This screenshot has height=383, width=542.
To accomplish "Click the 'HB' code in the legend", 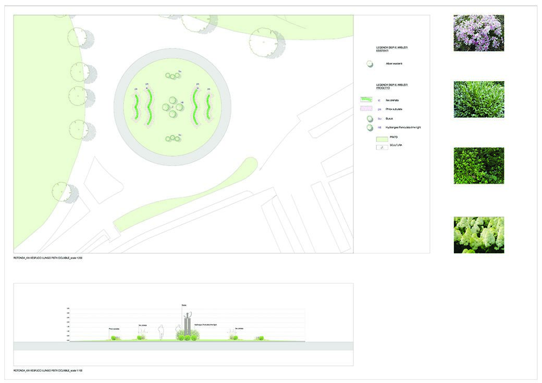I will pyautogui.click(x=379, y=127).
